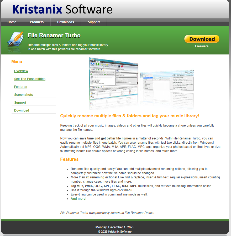Click the Freeware label under Download
Image resolution: width=231 pixels, height=236 pixels.
point(202,46)
